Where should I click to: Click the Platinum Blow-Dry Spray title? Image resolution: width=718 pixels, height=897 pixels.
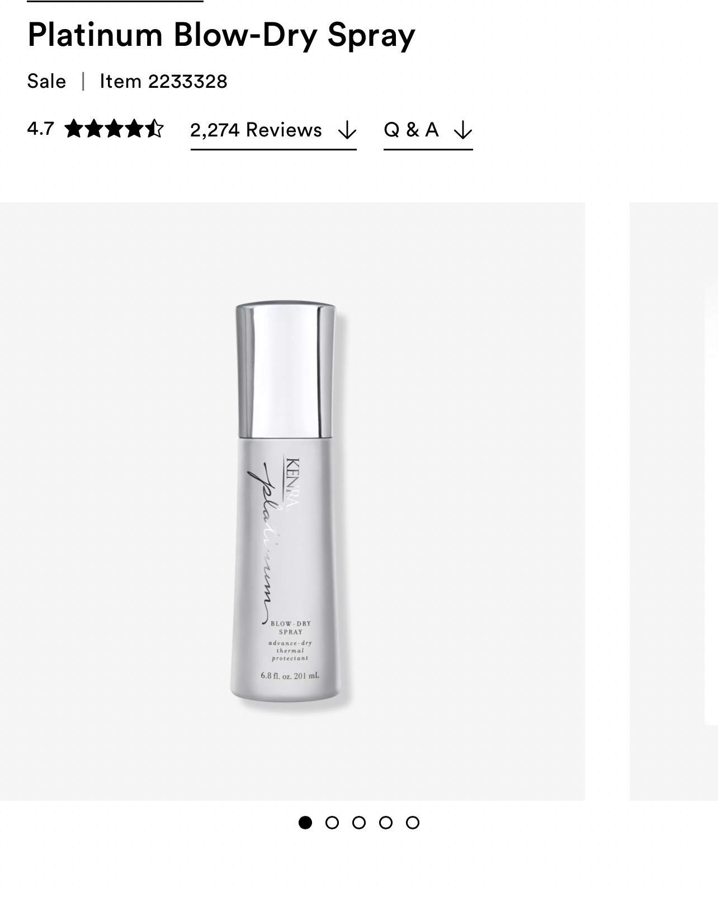[221, 35]
